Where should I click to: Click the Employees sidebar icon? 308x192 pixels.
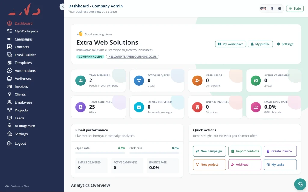coord(9,102)
